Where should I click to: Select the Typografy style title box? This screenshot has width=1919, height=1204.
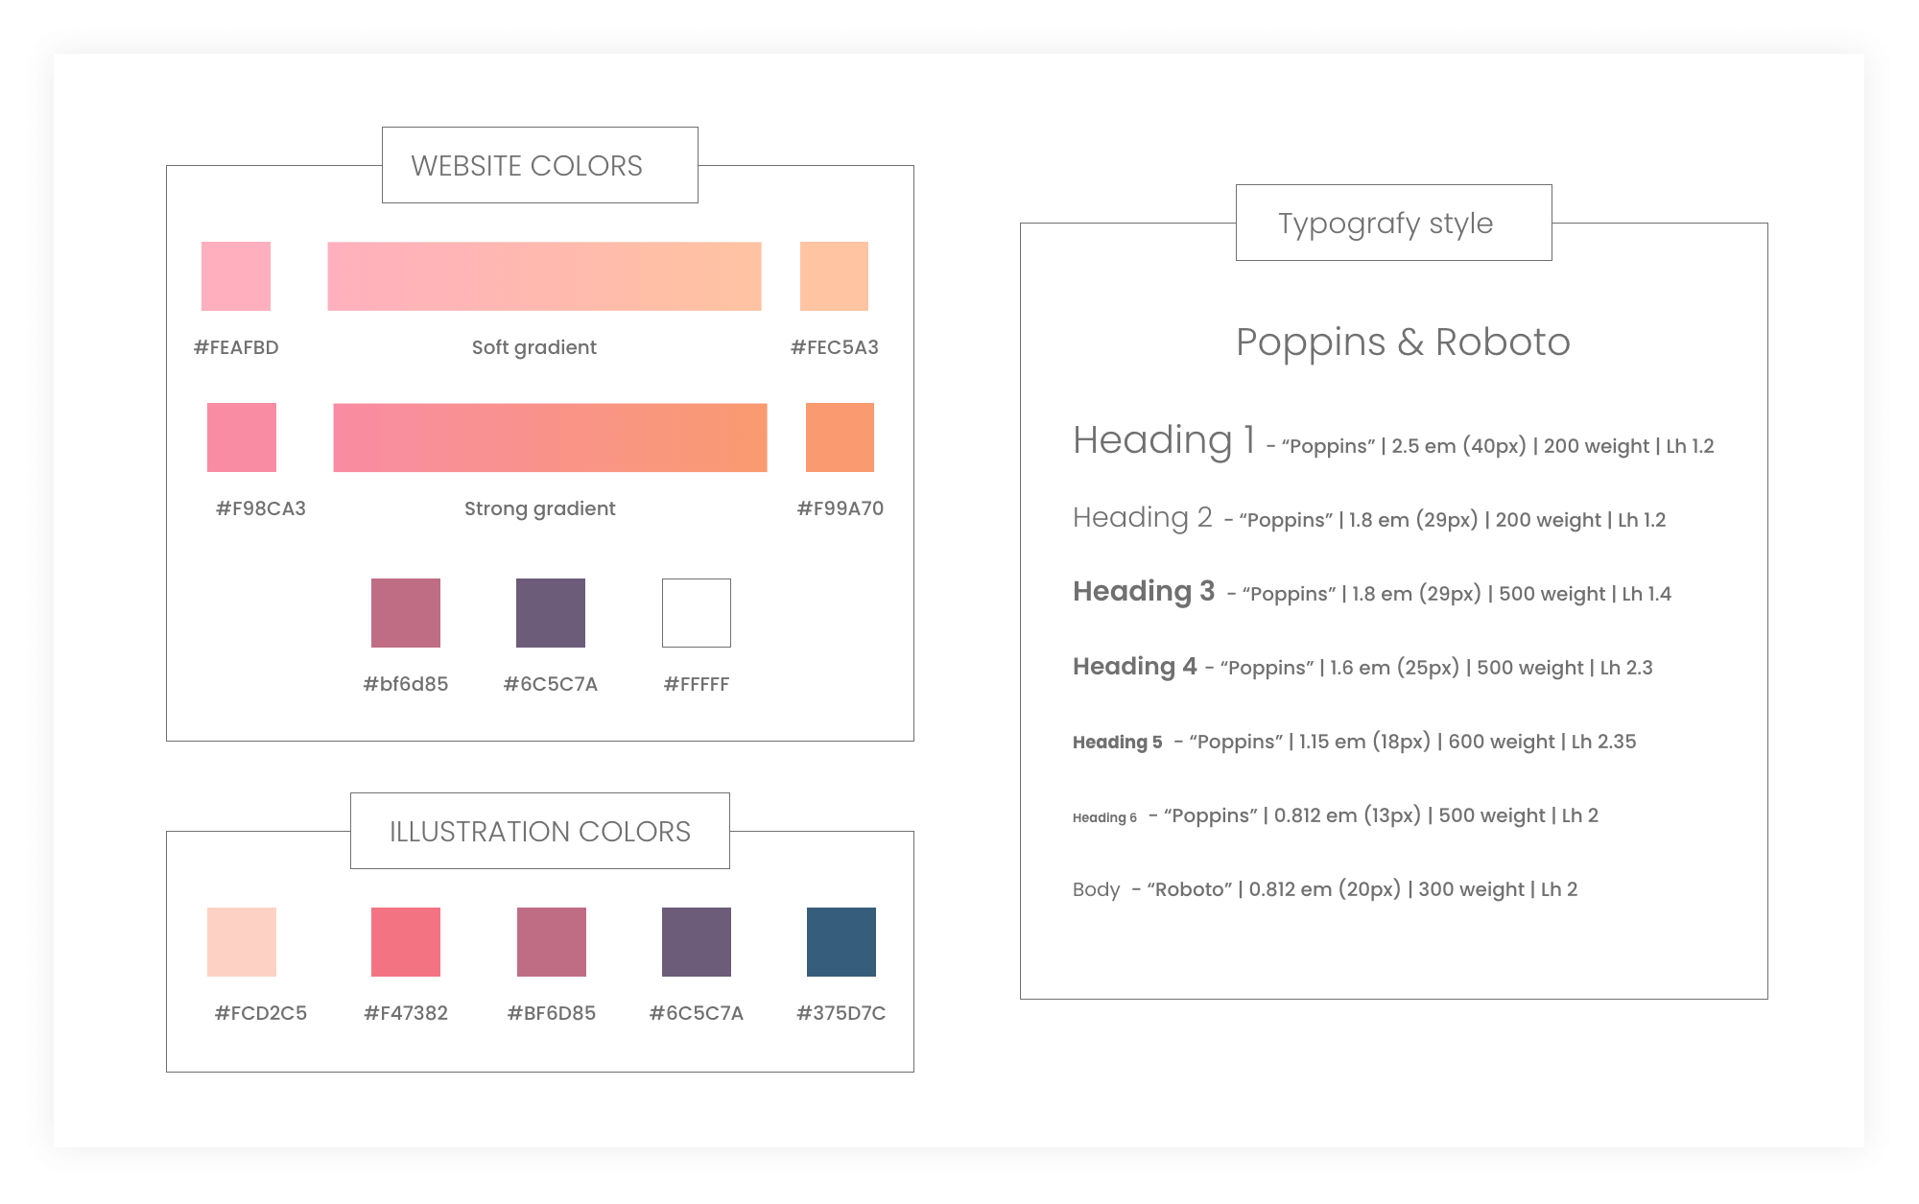click(1393, 223)
